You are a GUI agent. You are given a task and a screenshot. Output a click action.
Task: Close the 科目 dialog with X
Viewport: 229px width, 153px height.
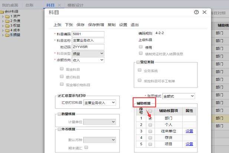(205, 12)
